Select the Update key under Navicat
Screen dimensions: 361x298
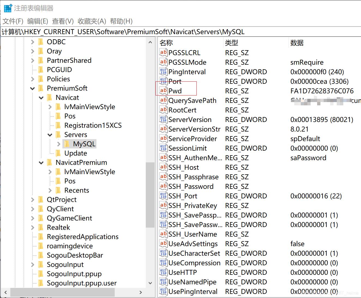coord(75,153)
